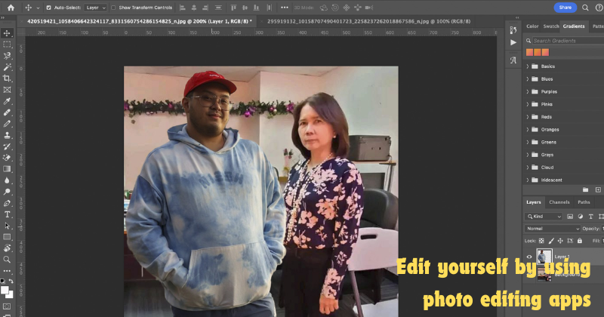The width and height of the screenshot is (604, 317).
Task: Expand the Reds gradient folder
Action: 528,117
